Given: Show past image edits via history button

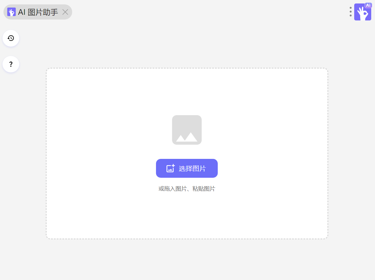Looking at the screenshot, I should [11, 38].
